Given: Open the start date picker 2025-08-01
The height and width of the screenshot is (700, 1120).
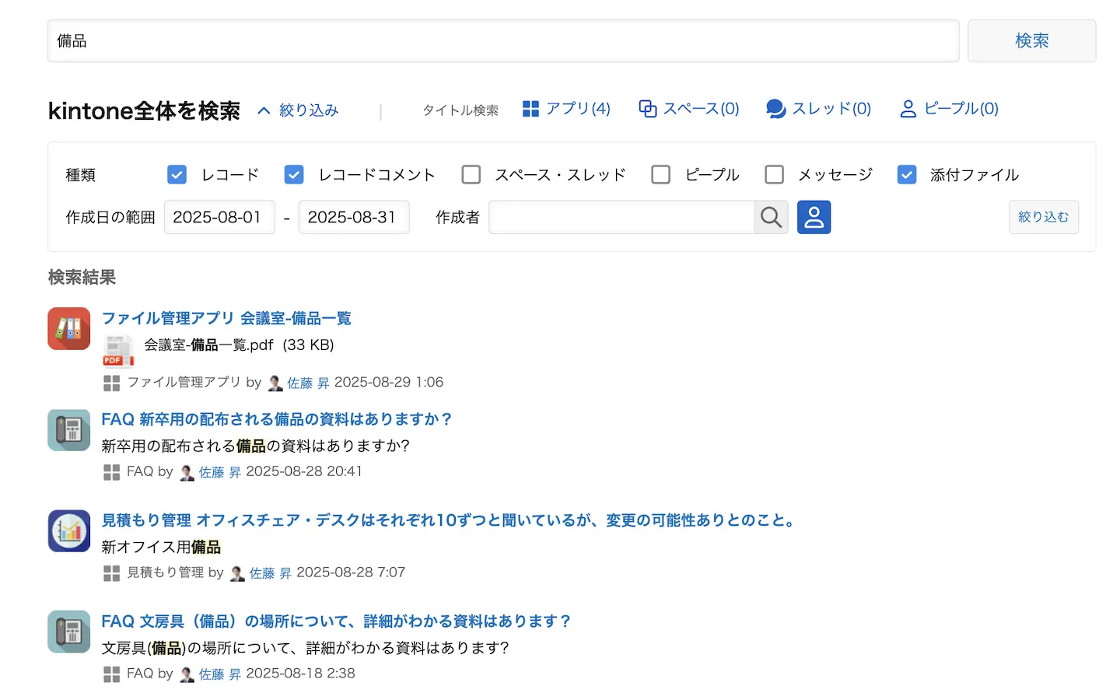Looking at the screenshot, I should point(219,217).
